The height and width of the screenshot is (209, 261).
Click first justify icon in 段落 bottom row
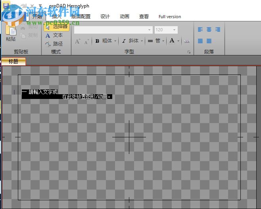pos(200,41)
